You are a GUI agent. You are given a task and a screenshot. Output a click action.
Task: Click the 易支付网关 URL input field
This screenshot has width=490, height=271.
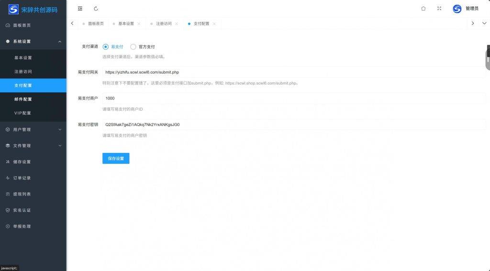[294, 72]
